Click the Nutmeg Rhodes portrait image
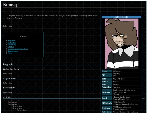Viewport: 151px width, 113px height. [x=121, y=44]
